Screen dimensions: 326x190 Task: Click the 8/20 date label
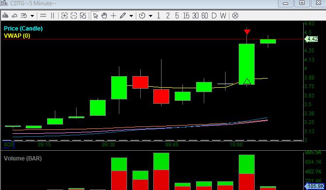pos(9,144)
